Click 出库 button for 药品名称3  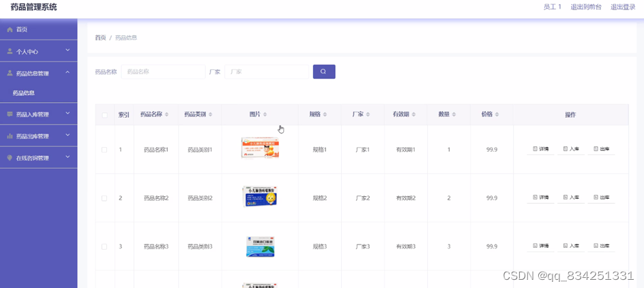click(601, 246)
